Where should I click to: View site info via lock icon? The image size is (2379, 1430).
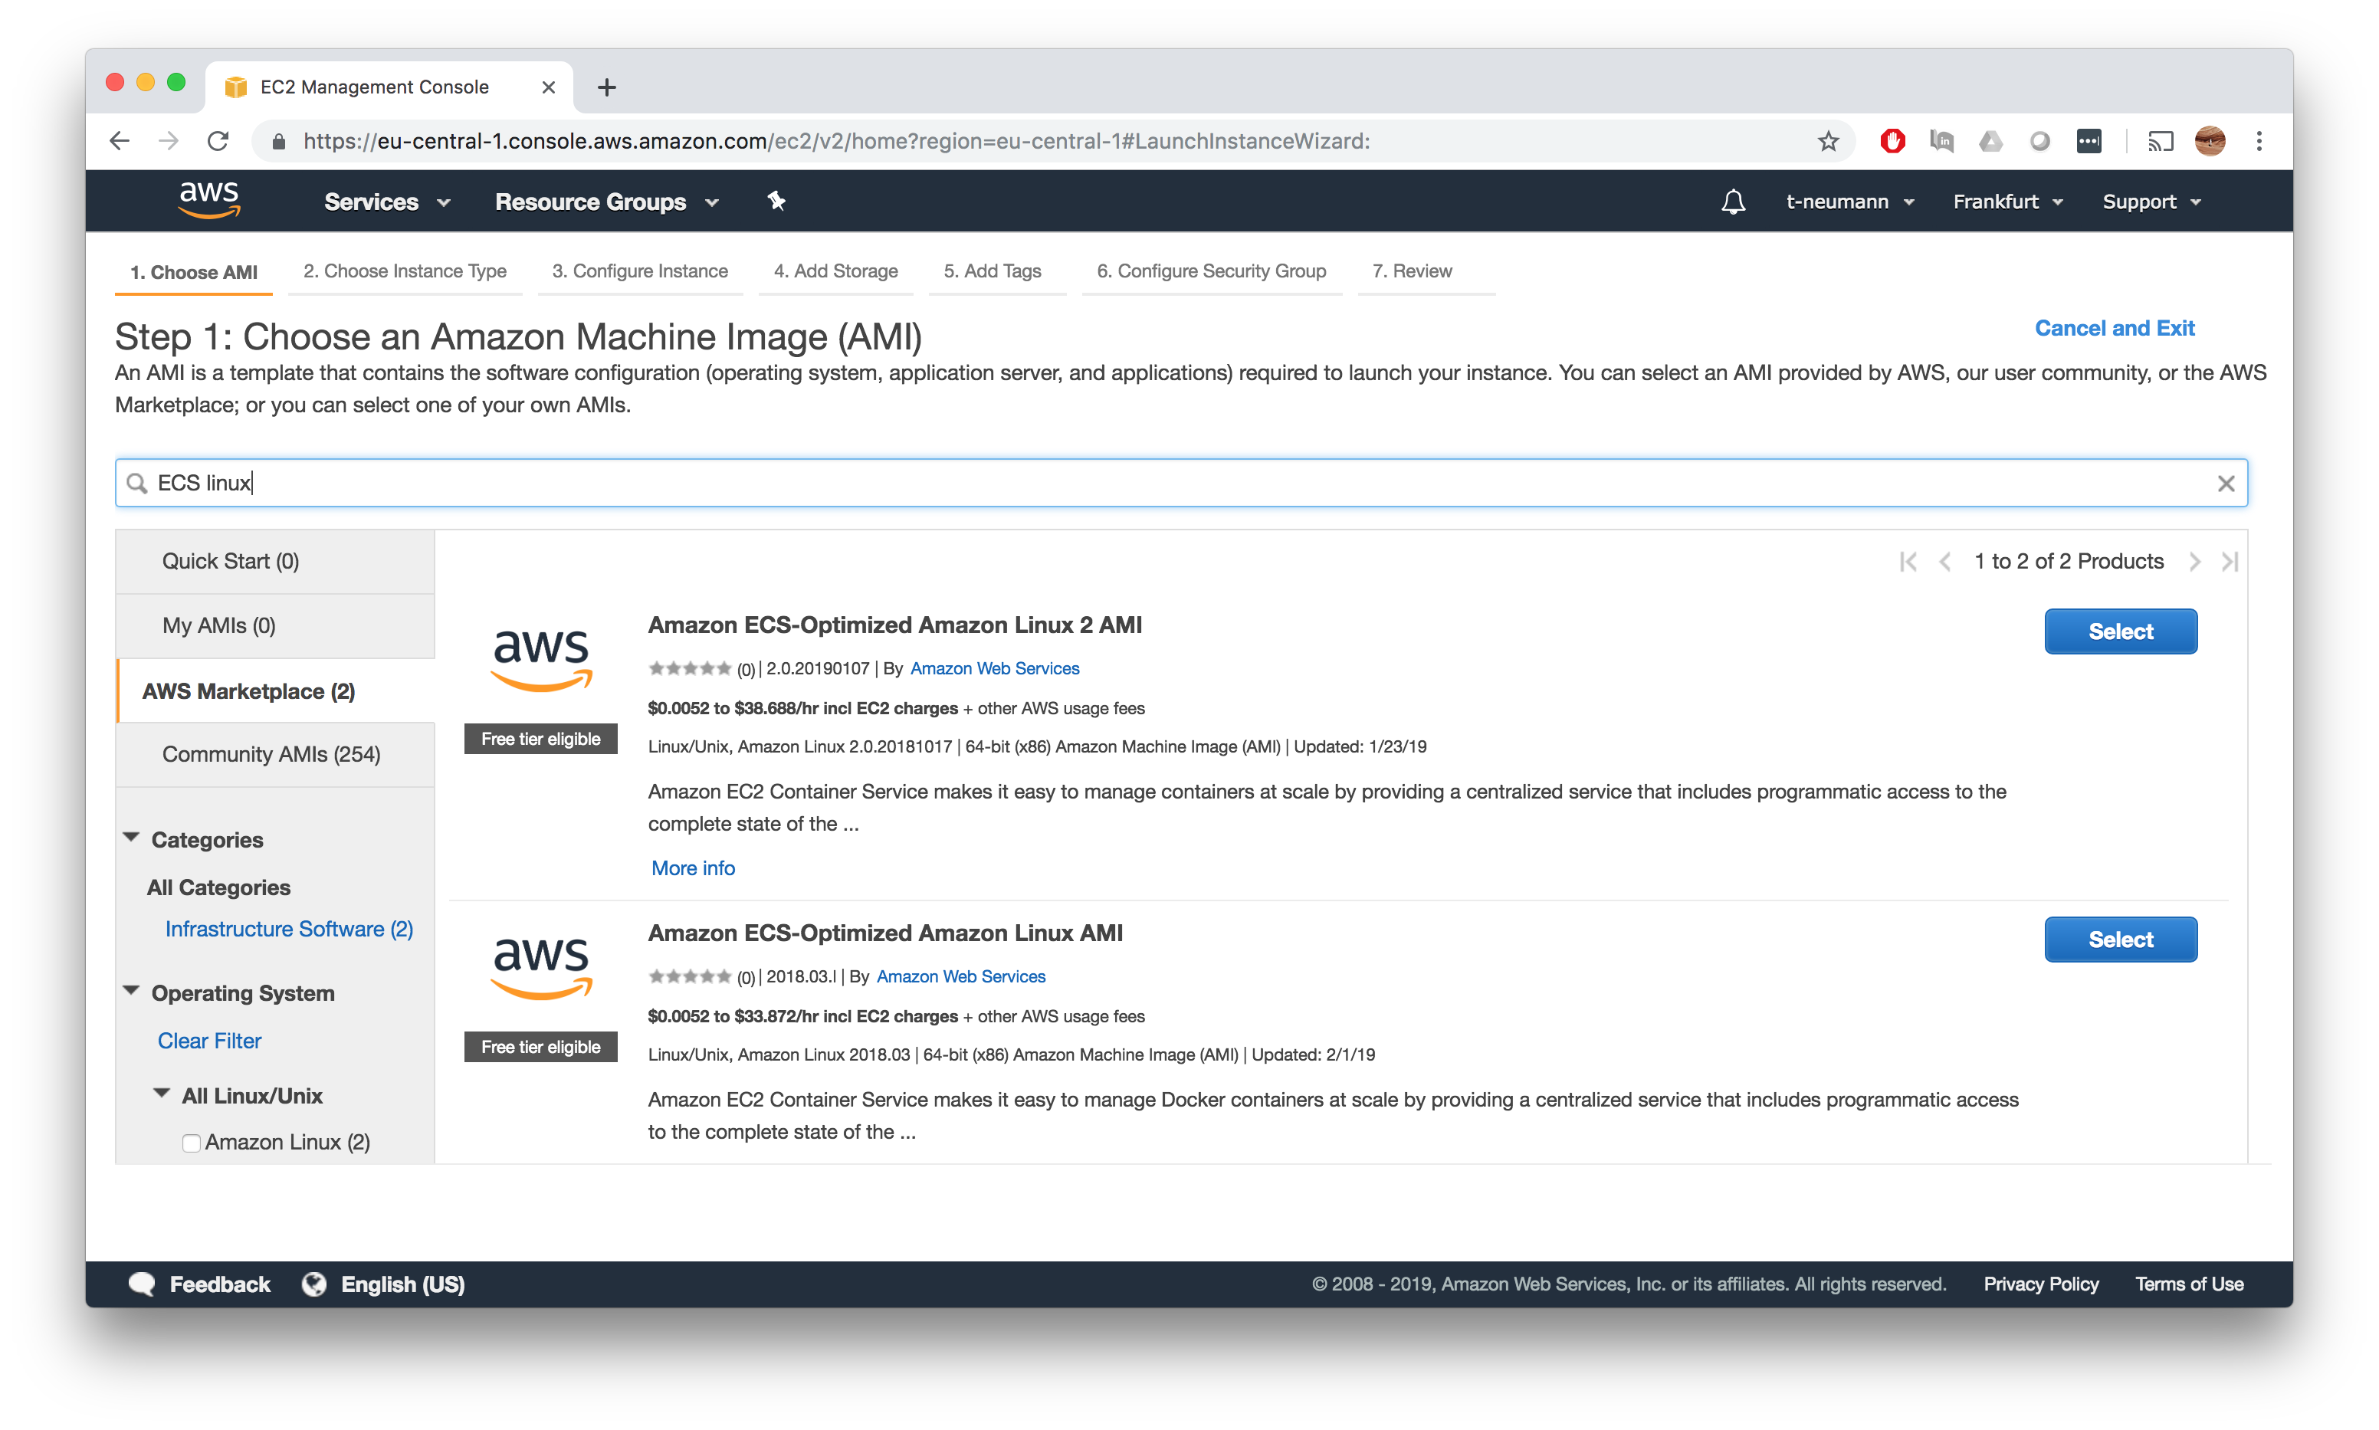(x=278, y=142)
